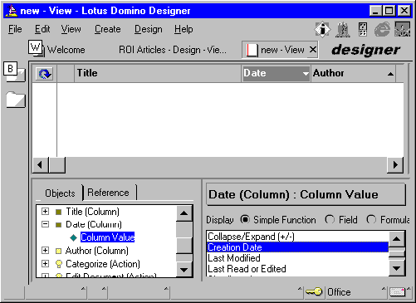Open the Edit menu
The height and width of the screenshot is (303, 416).
pyautogui.click(x=42, y=29)
